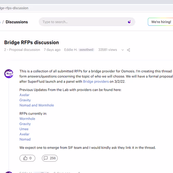Screen dimensions: 173x173
Task: Click the browser address bar URL
Action: pyautogui.click(x=14, y=8)
